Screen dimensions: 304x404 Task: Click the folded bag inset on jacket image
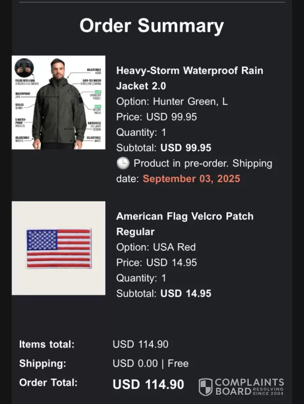24,67
